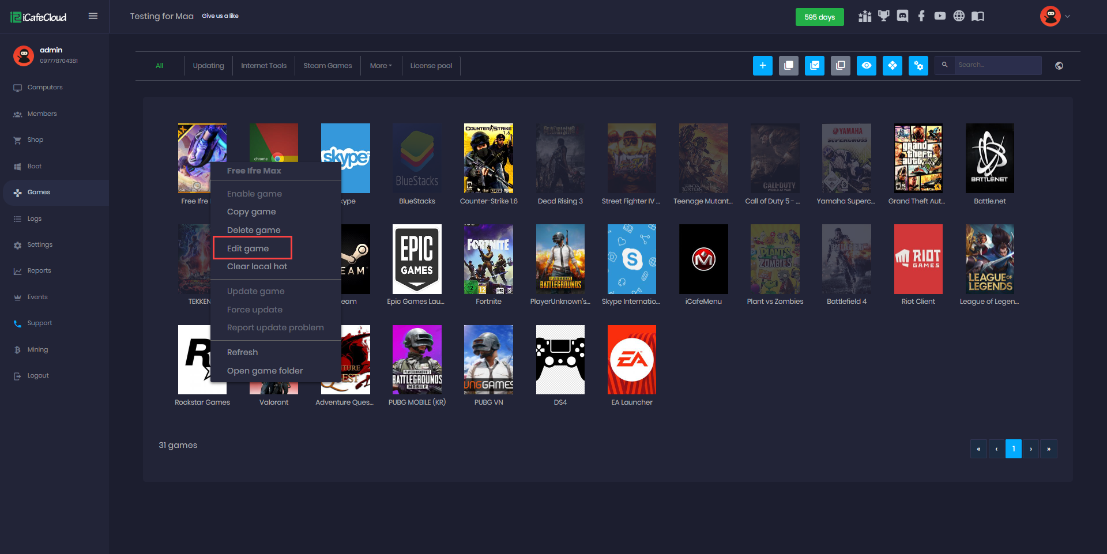Go to next page of games

pos(1031,449)
